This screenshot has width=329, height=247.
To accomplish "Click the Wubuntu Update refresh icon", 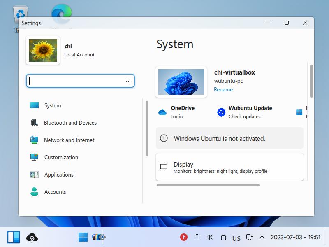I will tap(221, 112).
